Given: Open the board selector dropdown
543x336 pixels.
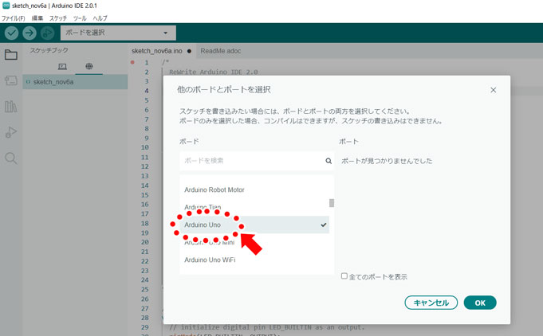Looking at the screenshot, I should (x=118, y=33).
